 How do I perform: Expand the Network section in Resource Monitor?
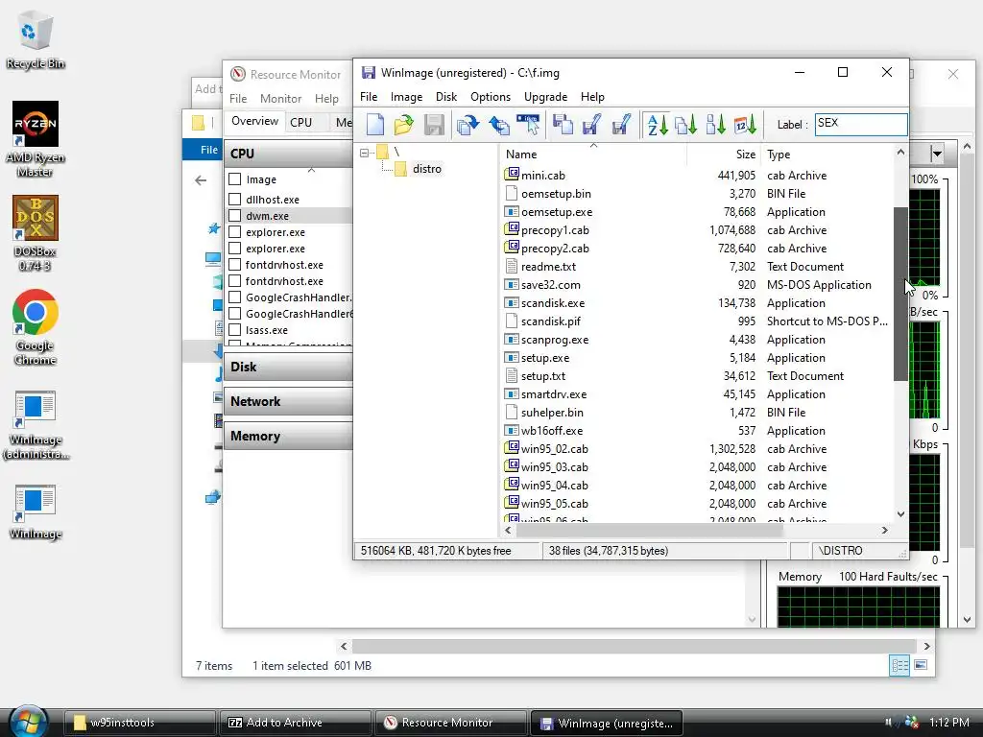pyautogui.click(x=288, y=401)
